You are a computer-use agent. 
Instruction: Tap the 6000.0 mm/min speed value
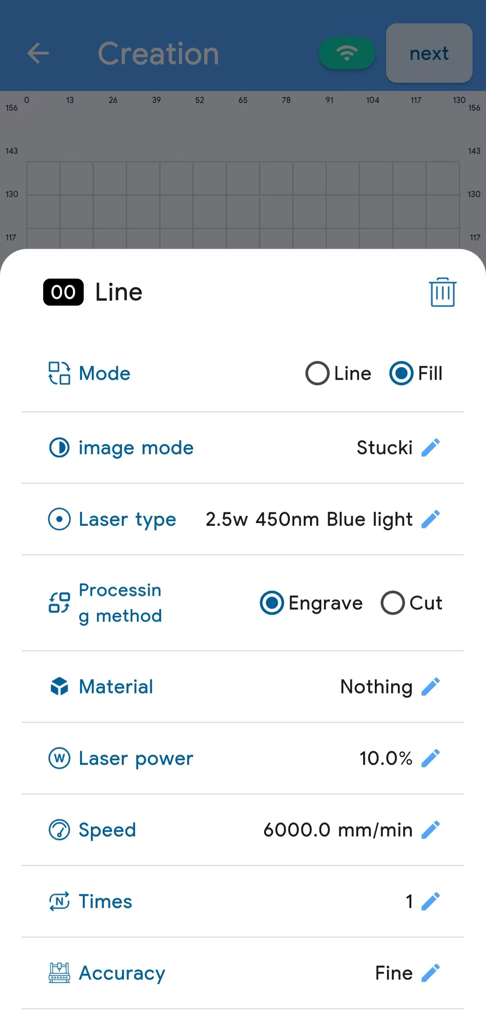point(337,830)
